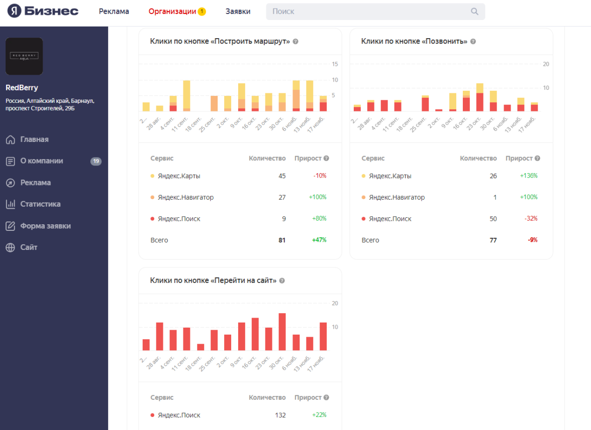Screen dimensions: 591x430
Task: Click the Реклама icon in sidebar
Action: tap(10, 183)
